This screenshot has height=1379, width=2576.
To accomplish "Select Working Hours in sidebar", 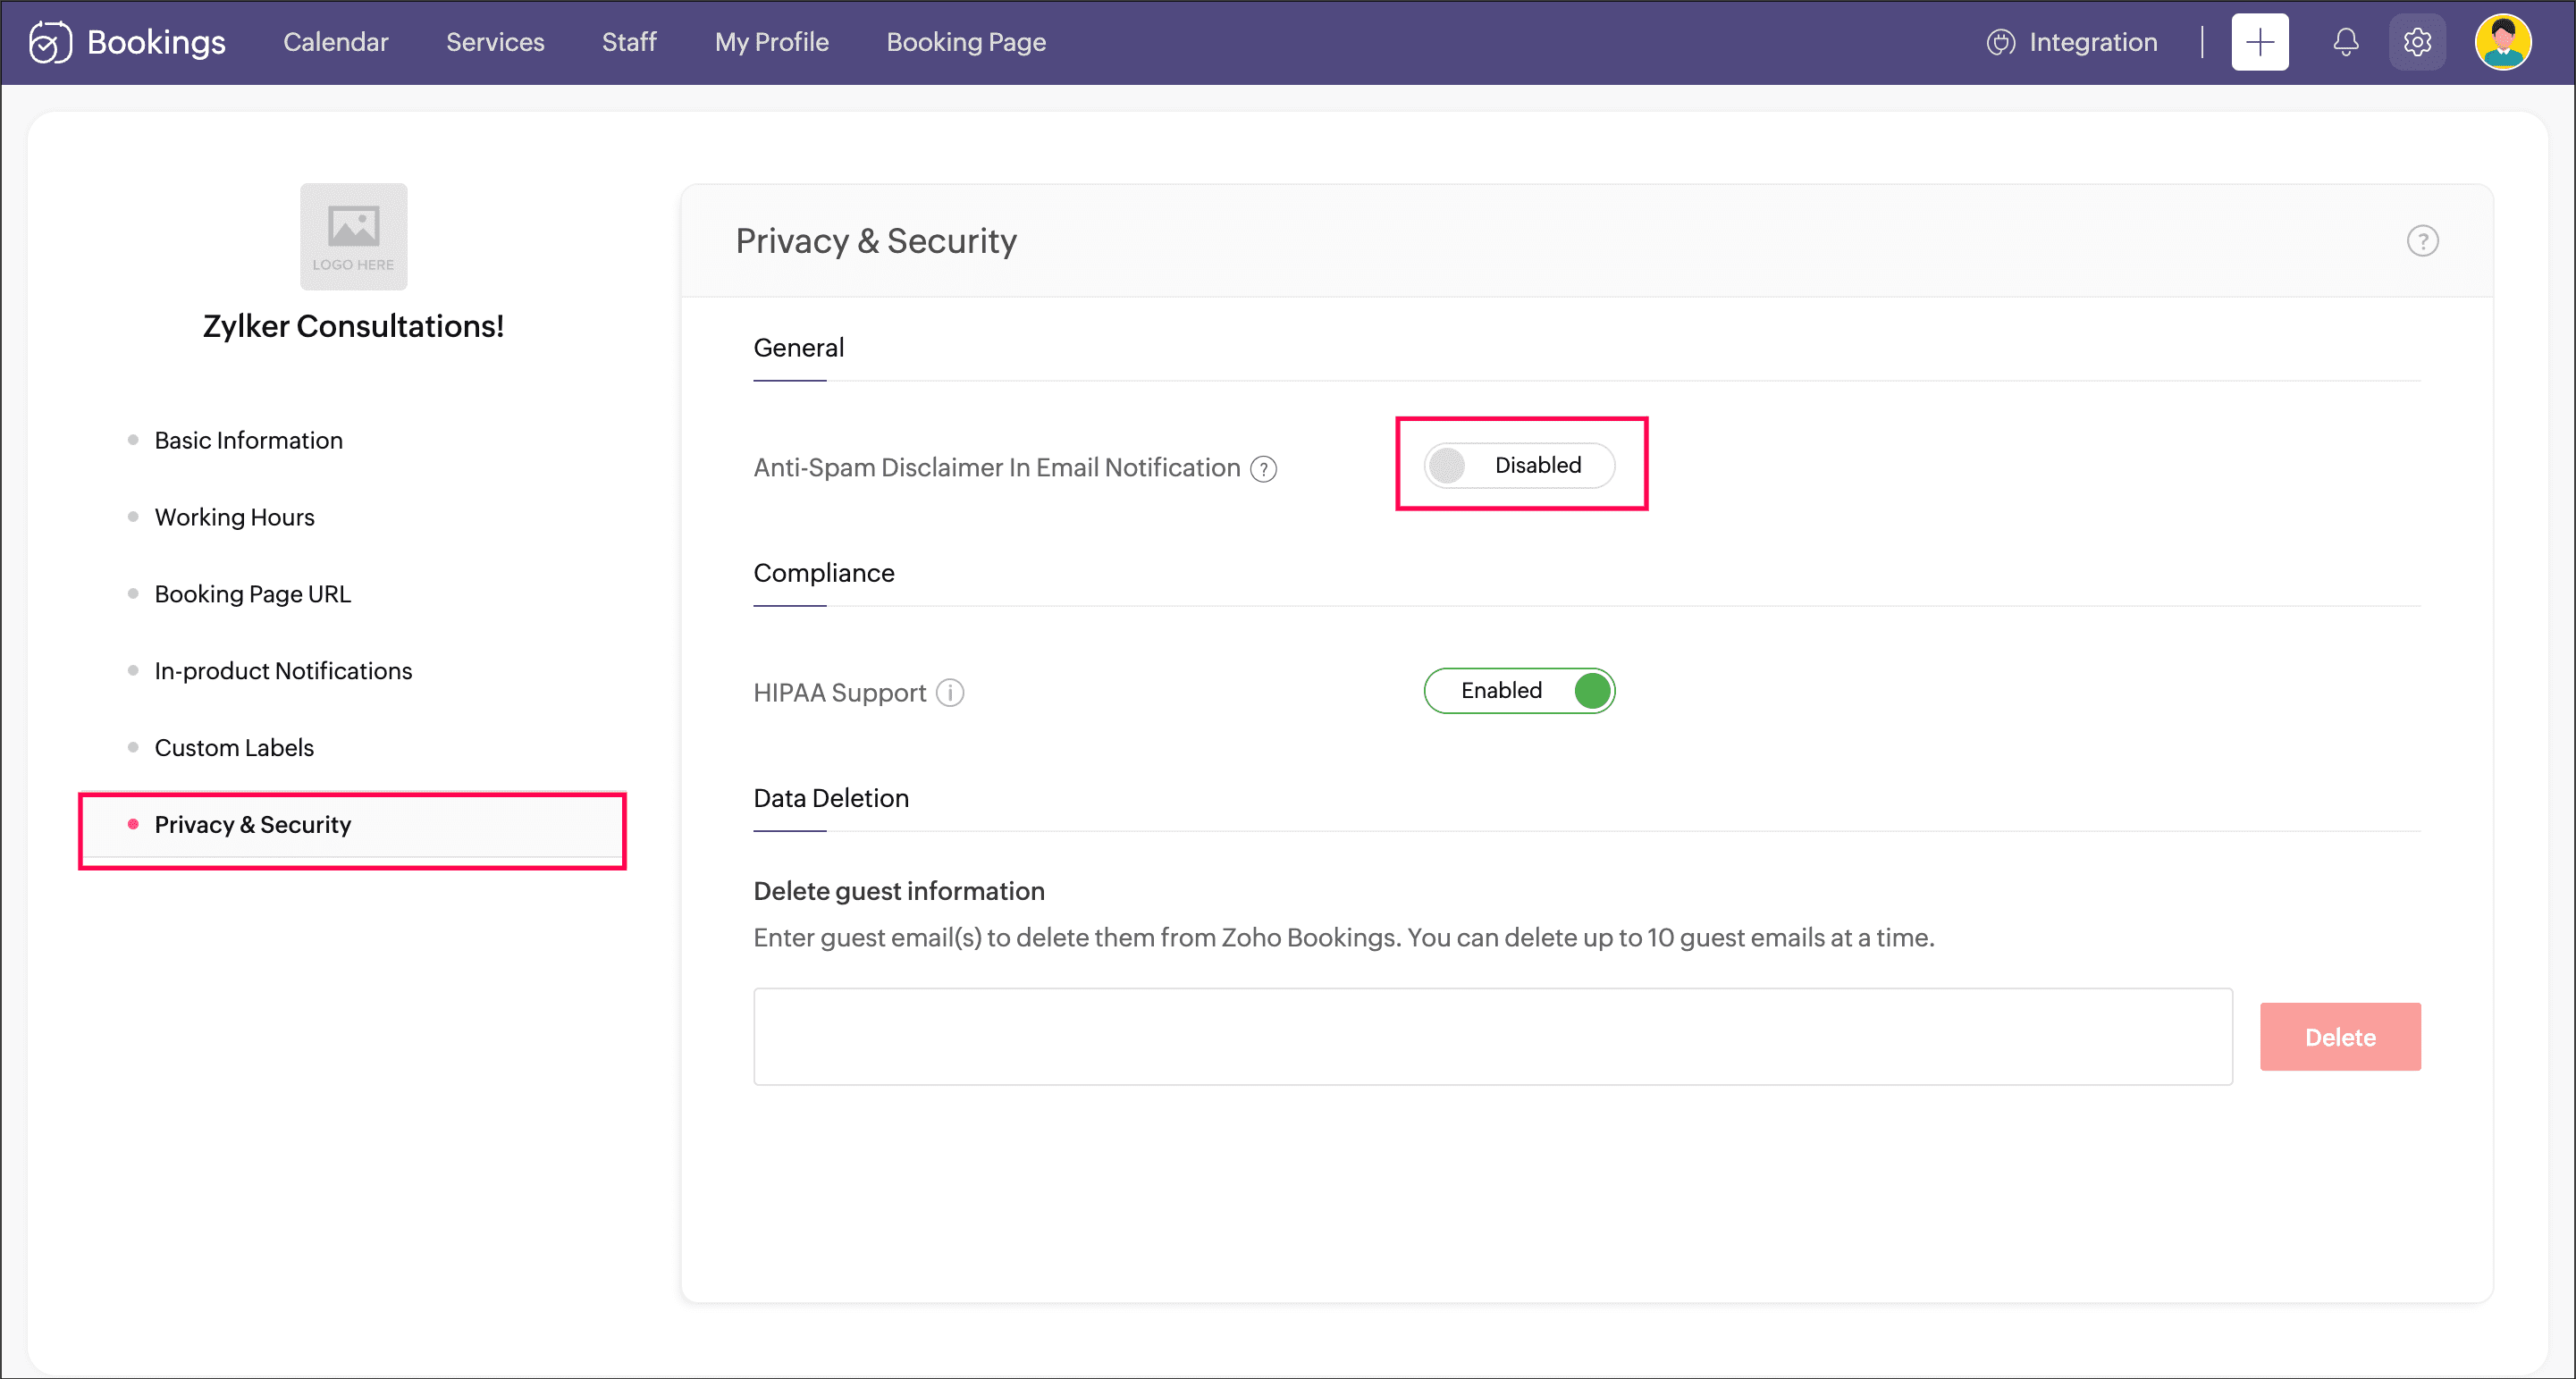I will (234, 517).
